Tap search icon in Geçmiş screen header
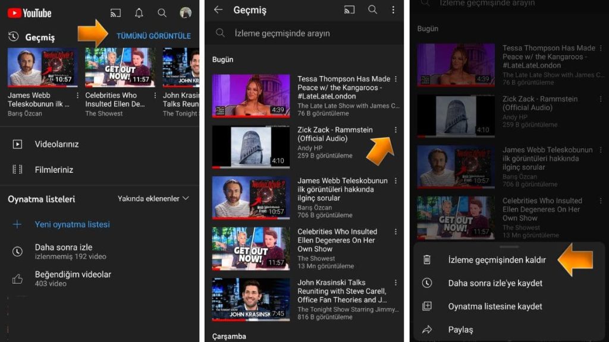The height and width of the screenshot is (342, 609). pos(372,9)
